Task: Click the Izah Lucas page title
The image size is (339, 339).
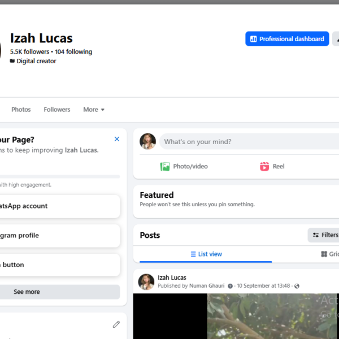Action: point(41,38)
